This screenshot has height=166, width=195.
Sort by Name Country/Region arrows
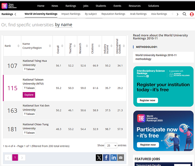coord(50,46)
